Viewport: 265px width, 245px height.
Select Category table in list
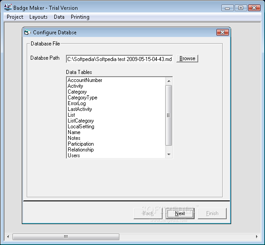116,92
